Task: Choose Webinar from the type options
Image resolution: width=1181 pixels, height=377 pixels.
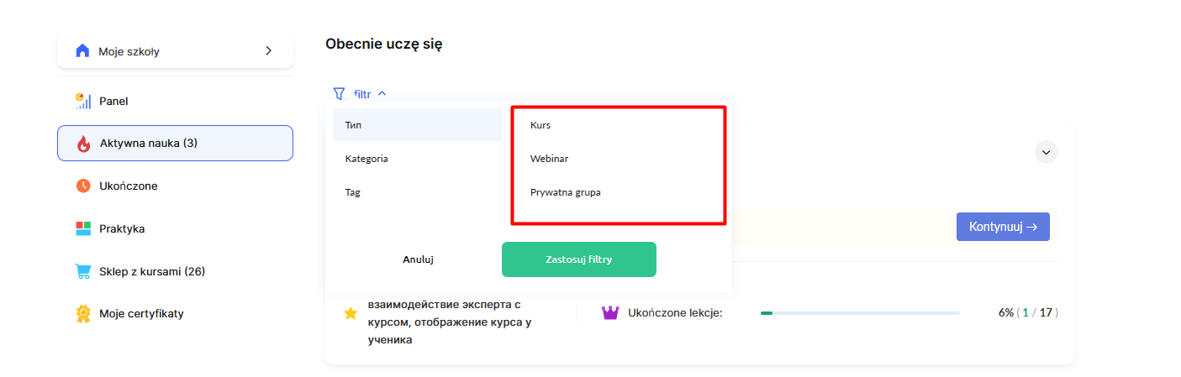Action: 550,159
